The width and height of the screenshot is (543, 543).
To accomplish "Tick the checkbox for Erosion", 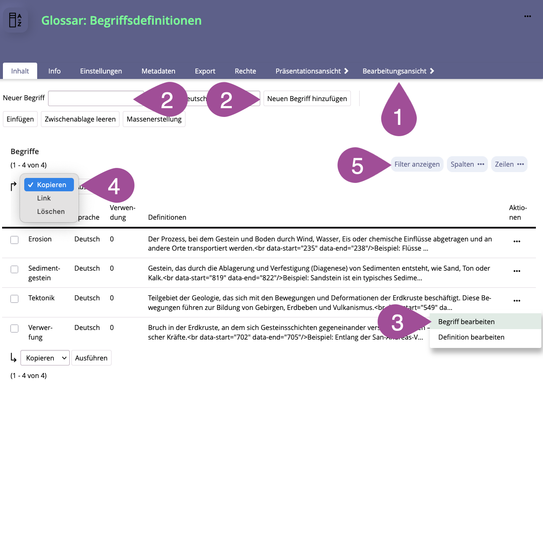I will 15,240.
